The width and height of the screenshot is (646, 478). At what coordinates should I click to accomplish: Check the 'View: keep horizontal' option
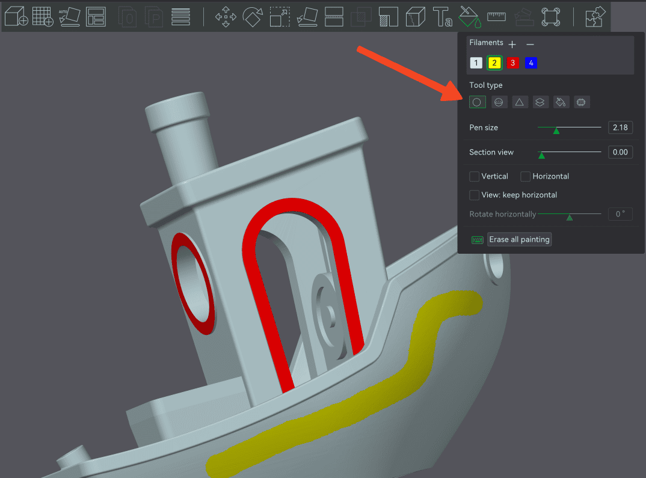475,195
